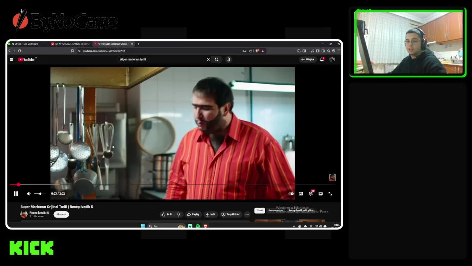Screen dimensions: 472x266
Task: Clear the YouTube search text with X
Action: tap(208, 59)
